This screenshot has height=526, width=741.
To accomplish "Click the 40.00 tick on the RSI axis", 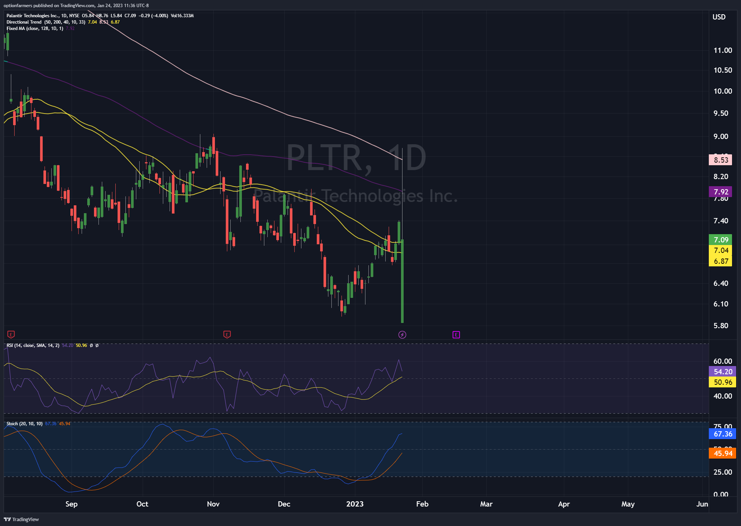I will click(x=723, y=396).
